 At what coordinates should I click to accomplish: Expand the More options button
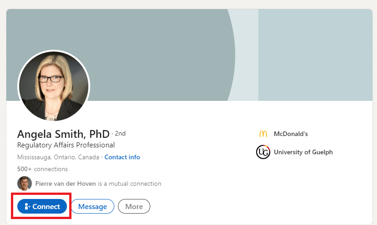tap(134, 207)
